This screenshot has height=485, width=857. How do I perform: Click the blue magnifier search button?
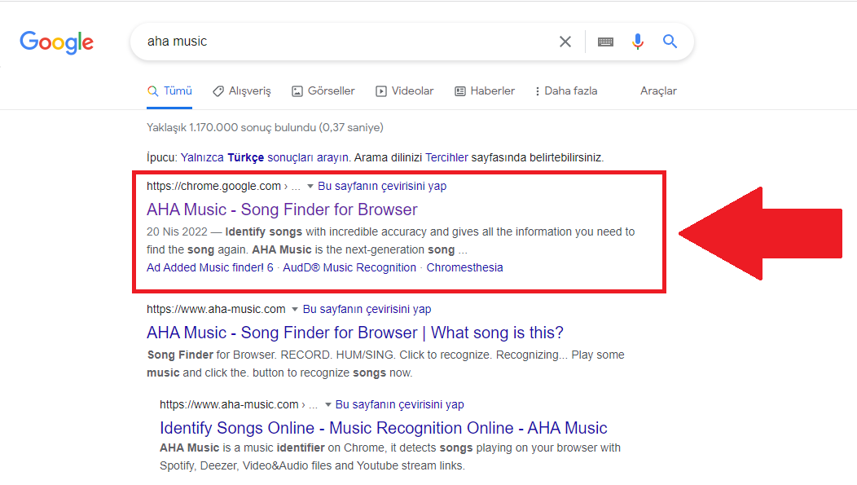670,42
